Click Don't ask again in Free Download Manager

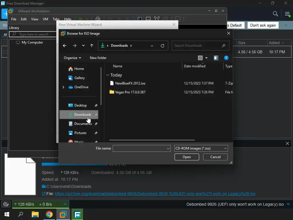pos(263,25)
